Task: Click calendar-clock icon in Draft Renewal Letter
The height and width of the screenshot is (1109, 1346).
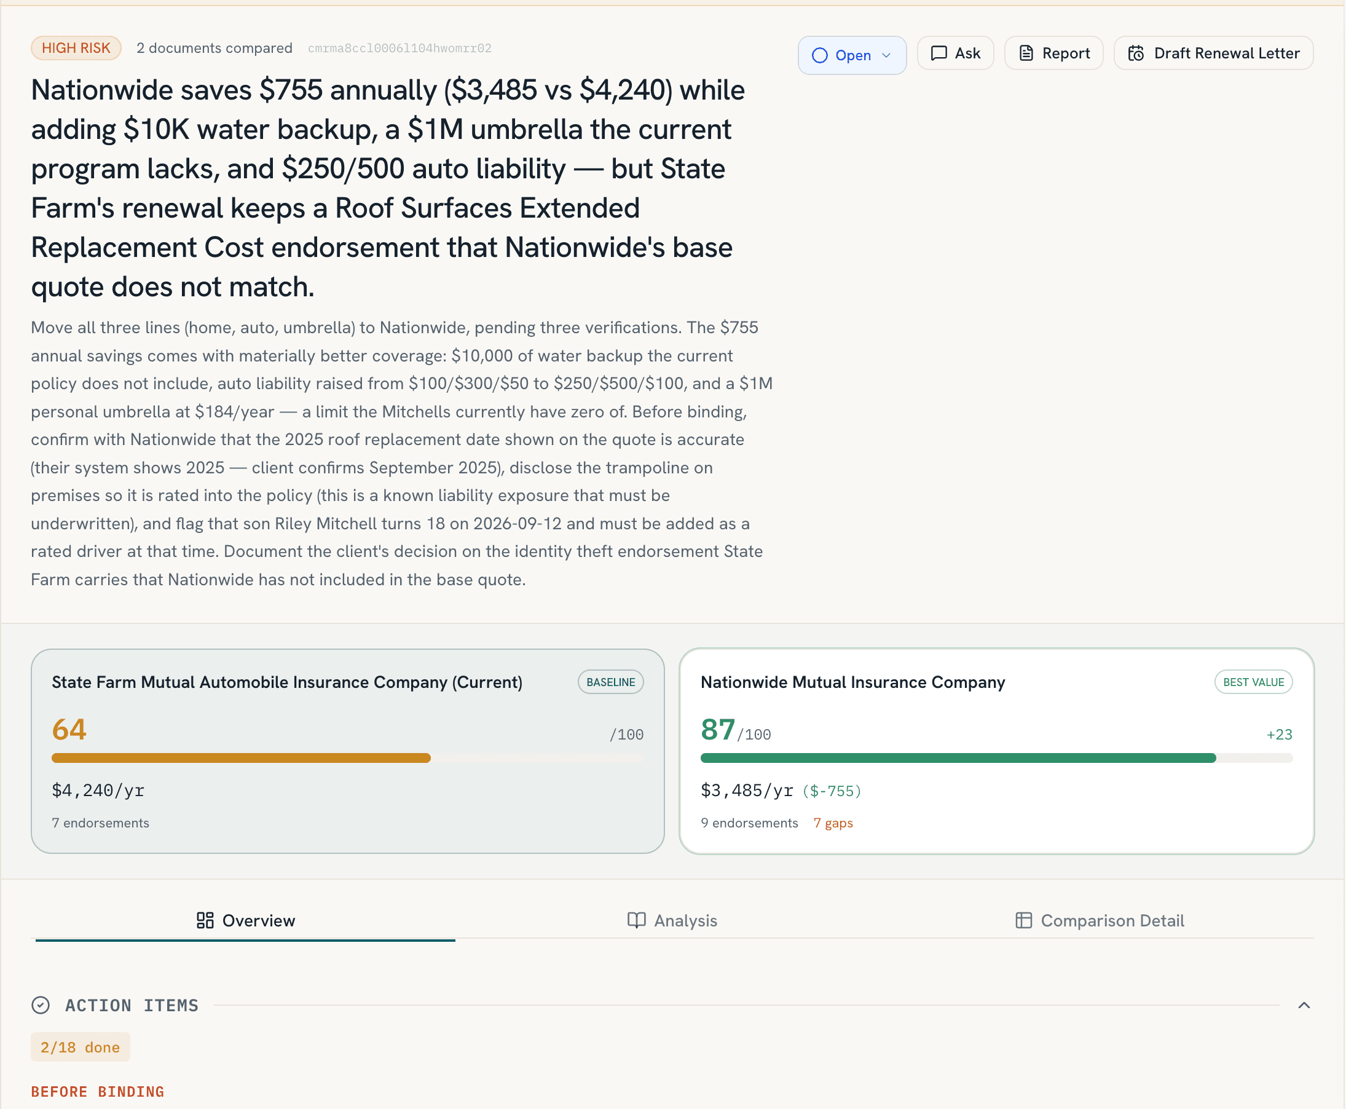Action: tap(1136, 53)
